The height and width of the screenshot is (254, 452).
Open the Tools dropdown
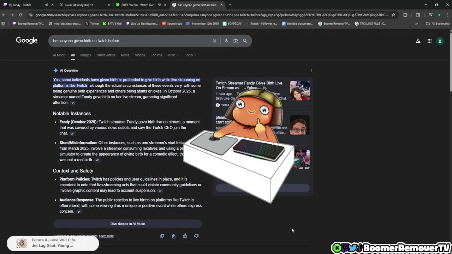click(190, 55)
